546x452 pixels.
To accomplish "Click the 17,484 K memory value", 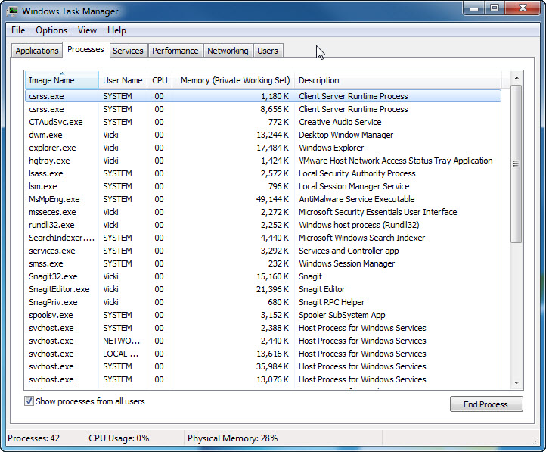I will (273, 148).
